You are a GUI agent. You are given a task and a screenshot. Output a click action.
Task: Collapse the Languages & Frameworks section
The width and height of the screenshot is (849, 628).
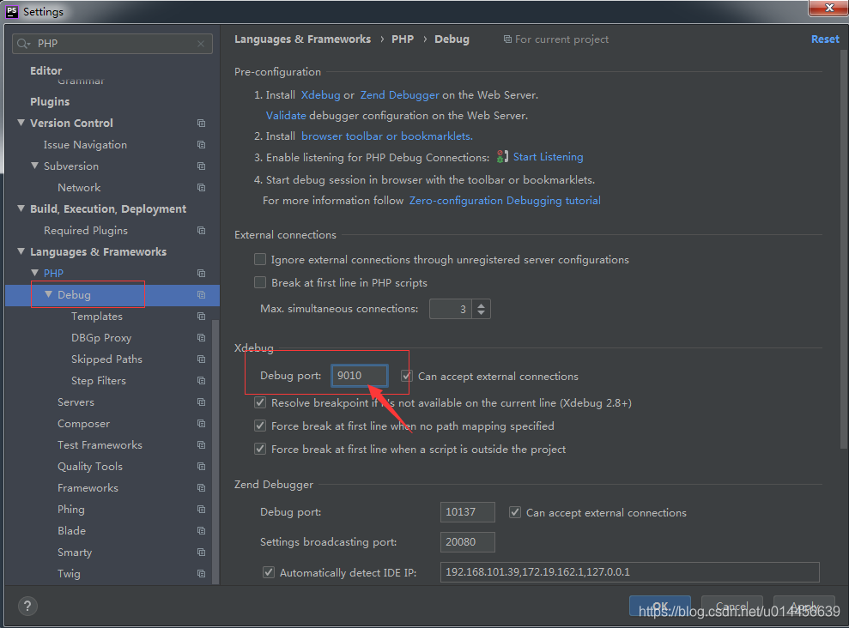21,251
